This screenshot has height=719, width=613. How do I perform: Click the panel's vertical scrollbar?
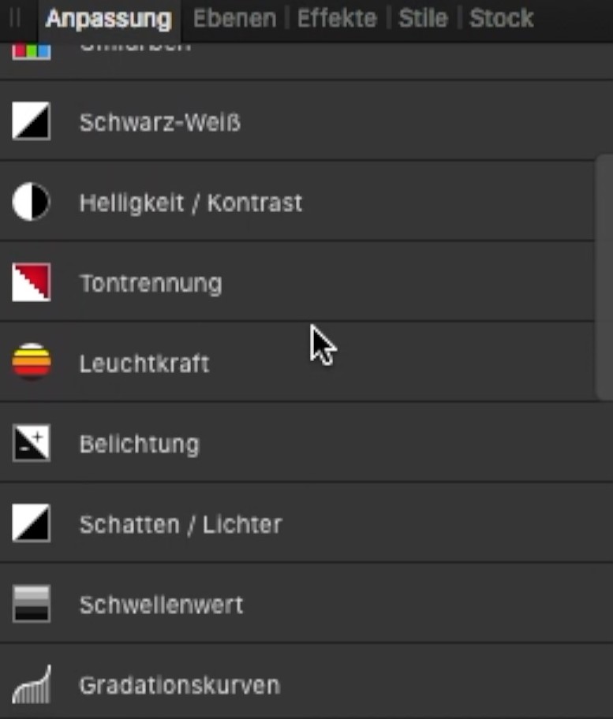click(x=604, y=276)
